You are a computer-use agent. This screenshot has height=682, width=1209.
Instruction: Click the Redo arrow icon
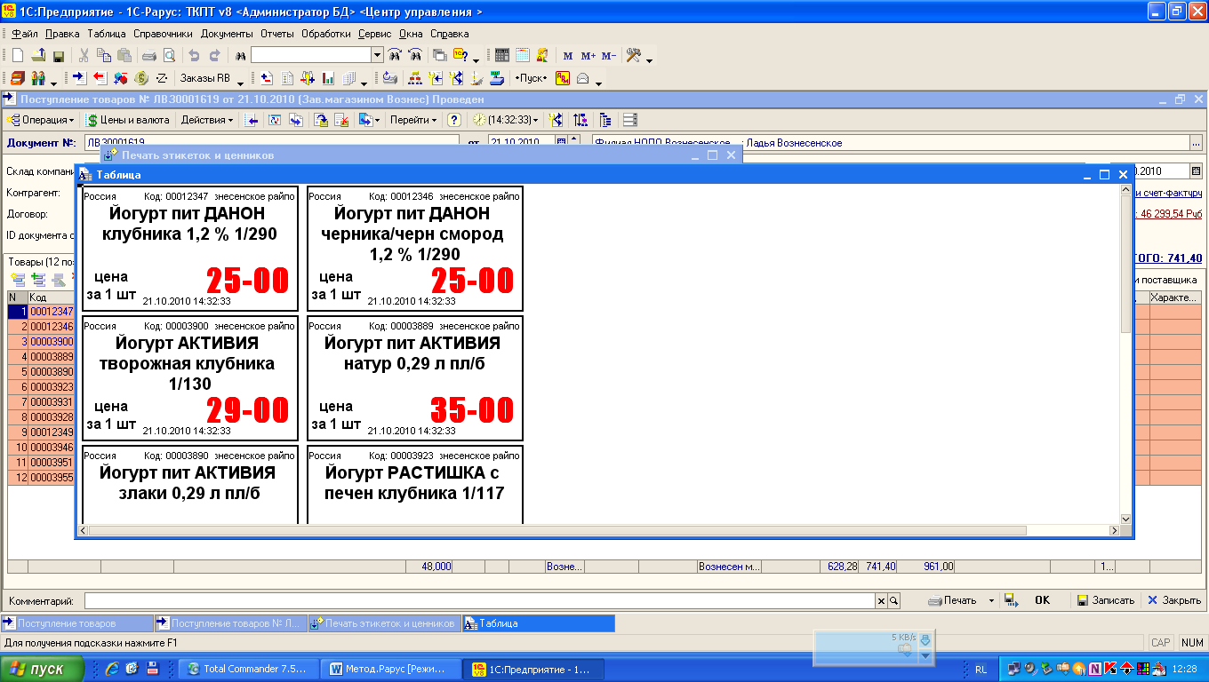pyautogui.click(x=215, y=55)
